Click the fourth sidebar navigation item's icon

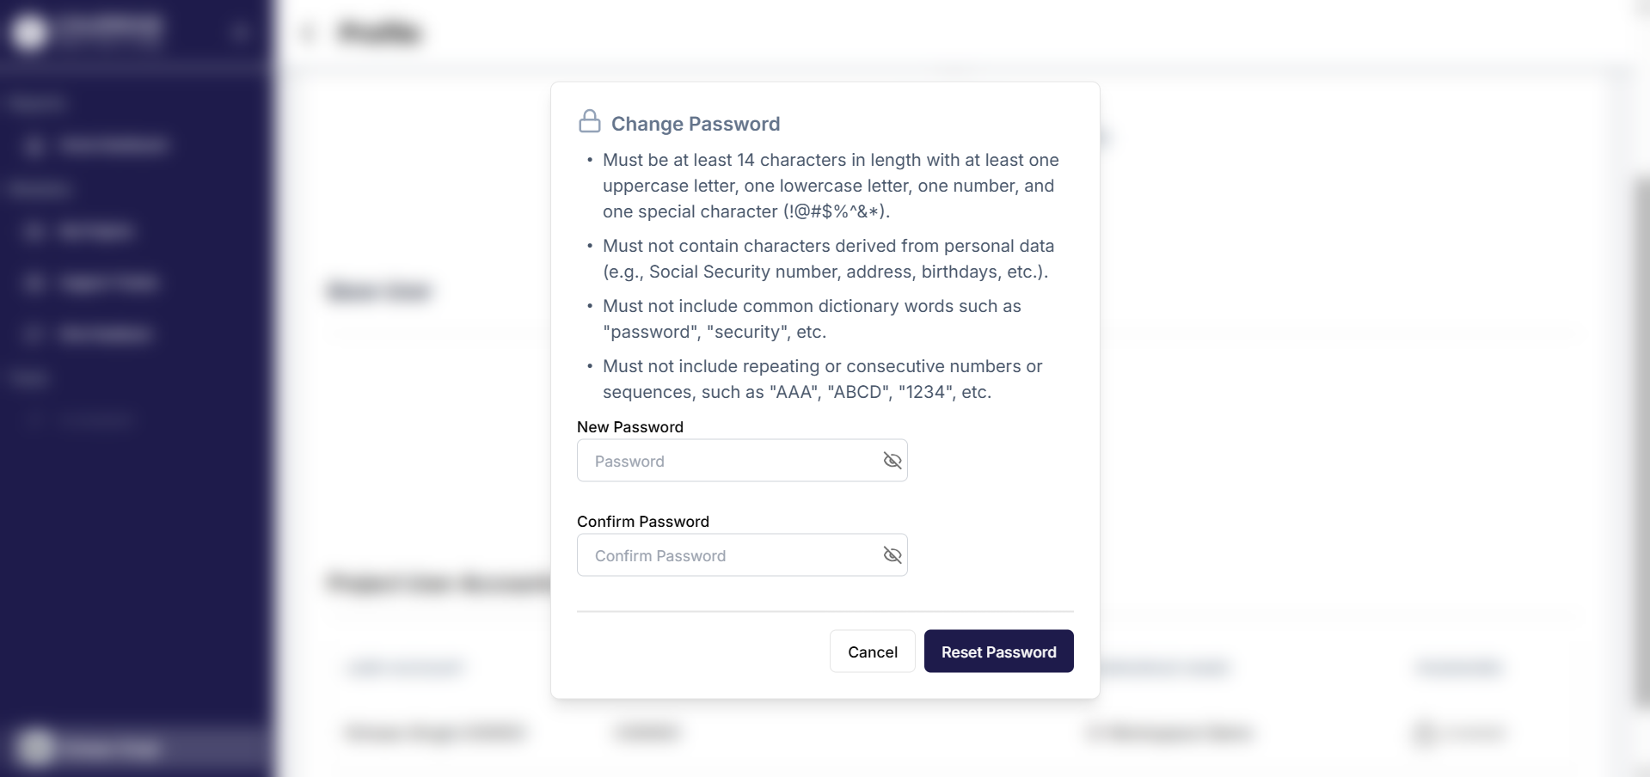(34, 334)
